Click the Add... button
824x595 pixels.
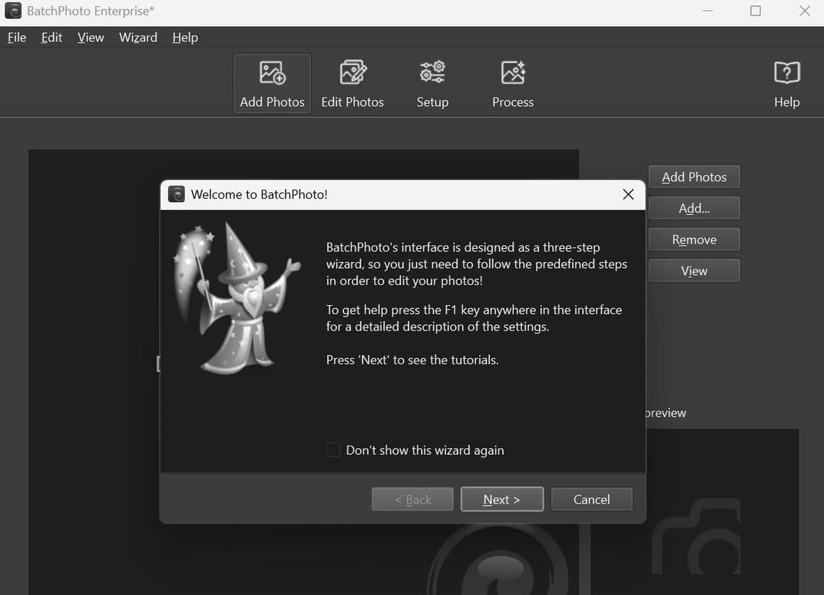694,208
